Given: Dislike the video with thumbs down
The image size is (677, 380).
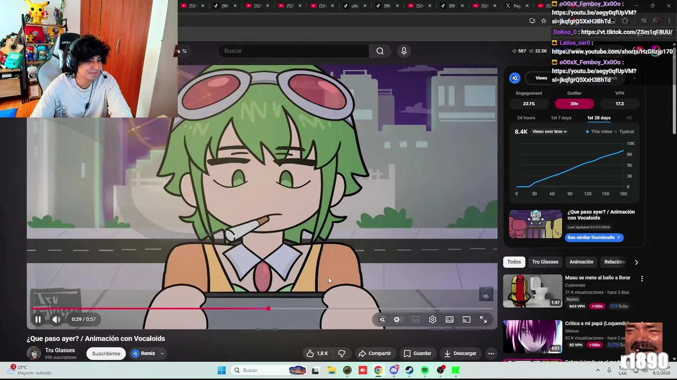Looking at the screenshot, I should tap(342, 353).
